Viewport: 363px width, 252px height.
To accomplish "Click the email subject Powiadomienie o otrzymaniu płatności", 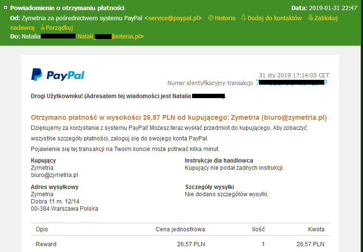I will [x=67, y=8].
